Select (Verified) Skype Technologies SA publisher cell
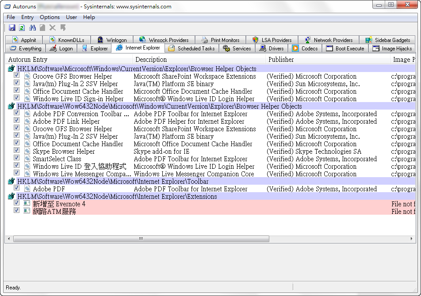 (x=314, y=152)
